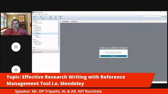This screenshot has width=168, height=94.
Task: Click the Related documents toolbar icon
Action: pos(51,17)
